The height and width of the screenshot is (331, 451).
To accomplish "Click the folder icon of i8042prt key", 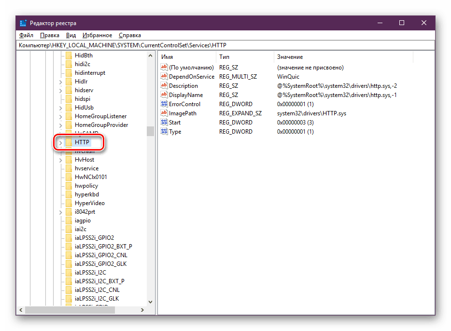I will coord(69,212).
